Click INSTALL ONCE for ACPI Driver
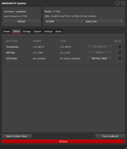The height and width of the screenshot is (149, 127). (x=99, y=58)
